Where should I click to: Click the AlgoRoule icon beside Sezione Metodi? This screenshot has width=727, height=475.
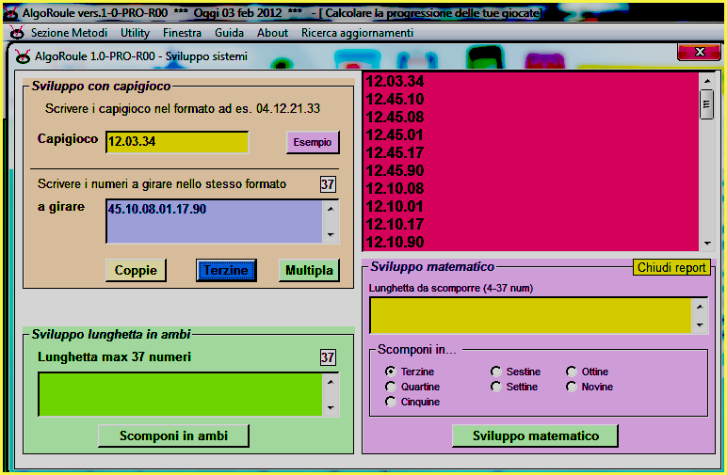click(17, 33)
